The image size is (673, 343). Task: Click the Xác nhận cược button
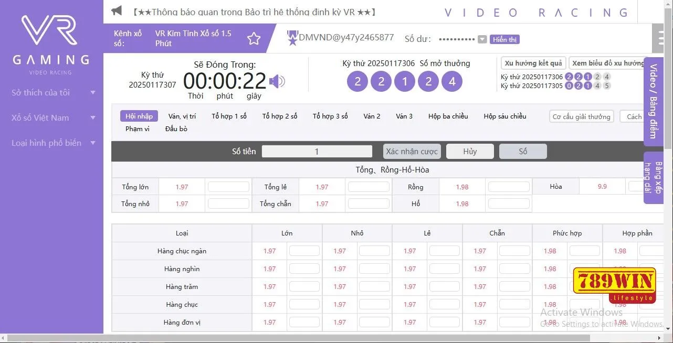tap(412, 151)
